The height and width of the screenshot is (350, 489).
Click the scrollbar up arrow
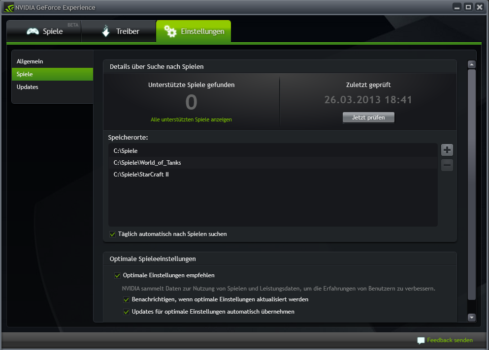click(472, 64)
